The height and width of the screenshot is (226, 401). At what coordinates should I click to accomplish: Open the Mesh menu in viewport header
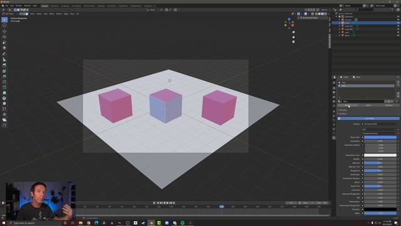(x=51, y=14)
